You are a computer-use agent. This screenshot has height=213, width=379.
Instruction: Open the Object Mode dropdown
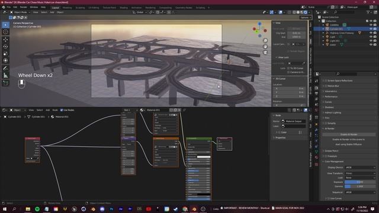pyautogui.click(x=20, y=12)
